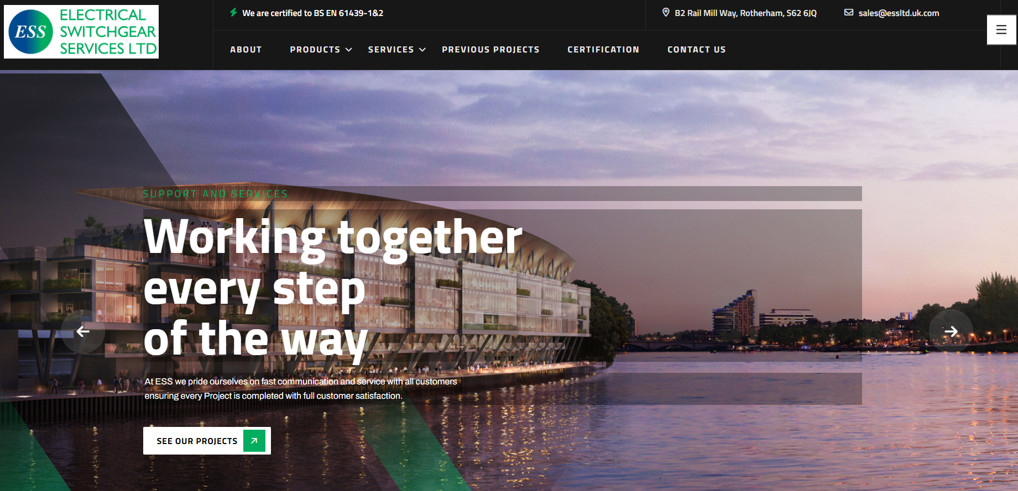Click the envelope email icon
Image resolution: width=1018 pixels, height=491 pixels.
click(x=849, y=12)
